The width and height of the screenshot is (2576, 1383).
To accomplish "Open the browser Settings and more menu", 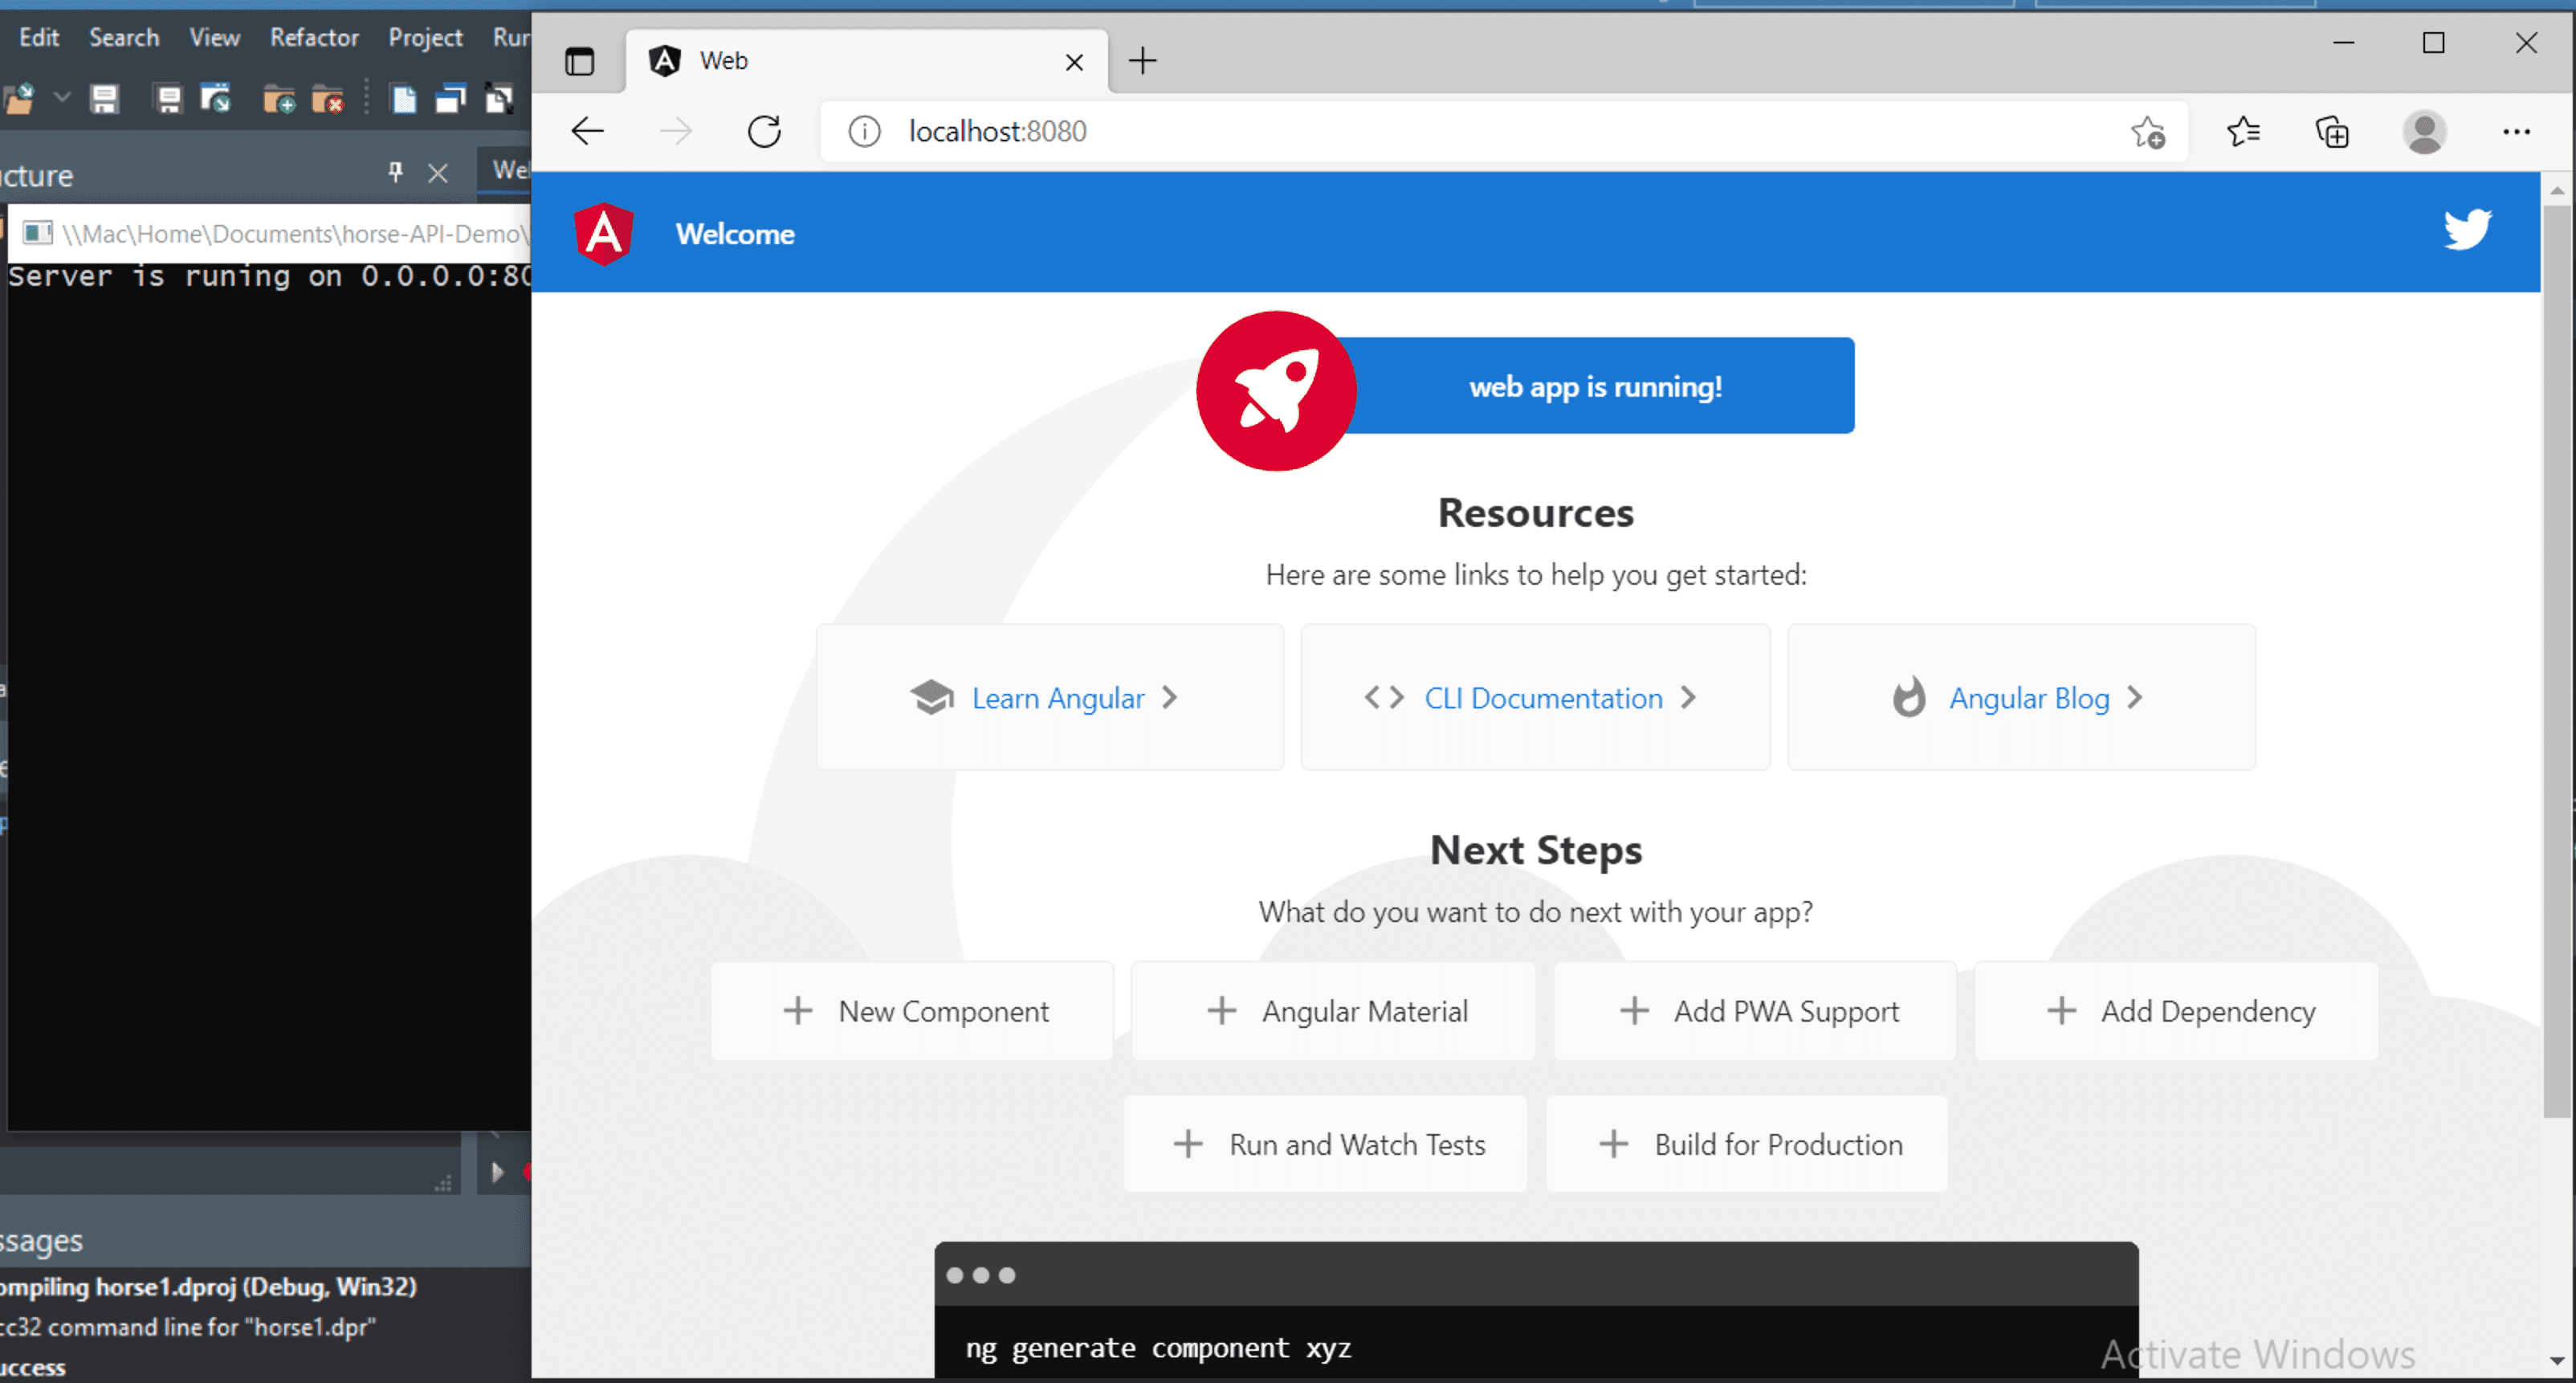I will pyautogui.click(x=2516, y=132).
